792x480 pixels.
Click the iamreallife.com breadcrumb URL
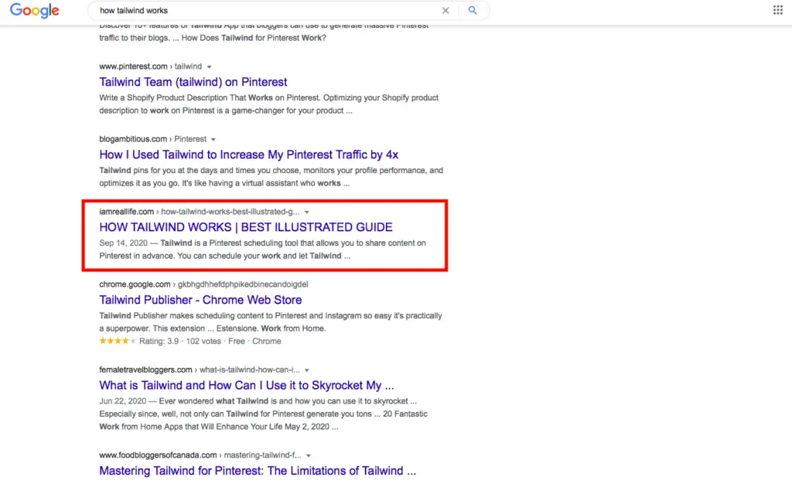coord(199,212)
